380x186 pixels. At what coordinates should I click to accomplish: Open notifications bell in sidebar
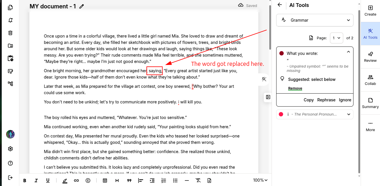pos(10,20)
